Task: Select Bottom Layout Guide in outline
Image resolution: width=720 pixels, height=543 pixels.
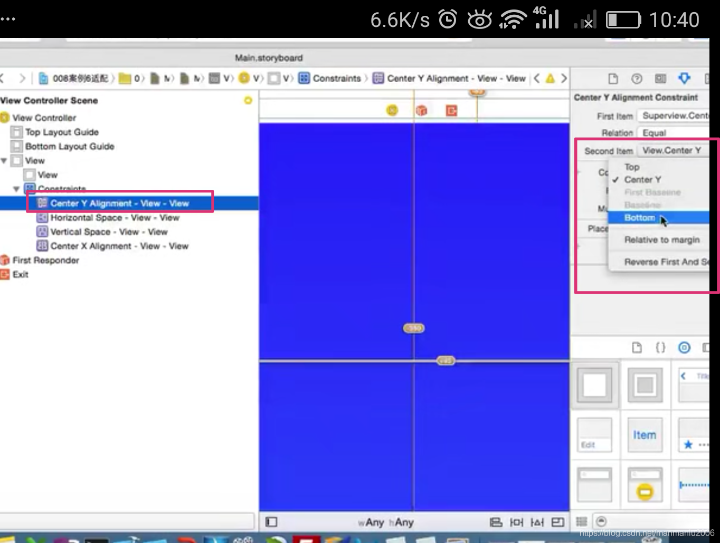Action: click(x=70, y=146)
